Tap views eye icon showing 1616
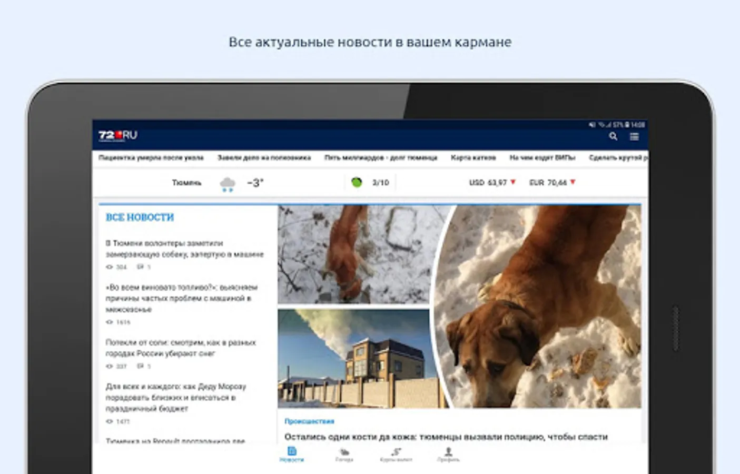This screenshot has height=474, width=740. click(x=110, y=322)
